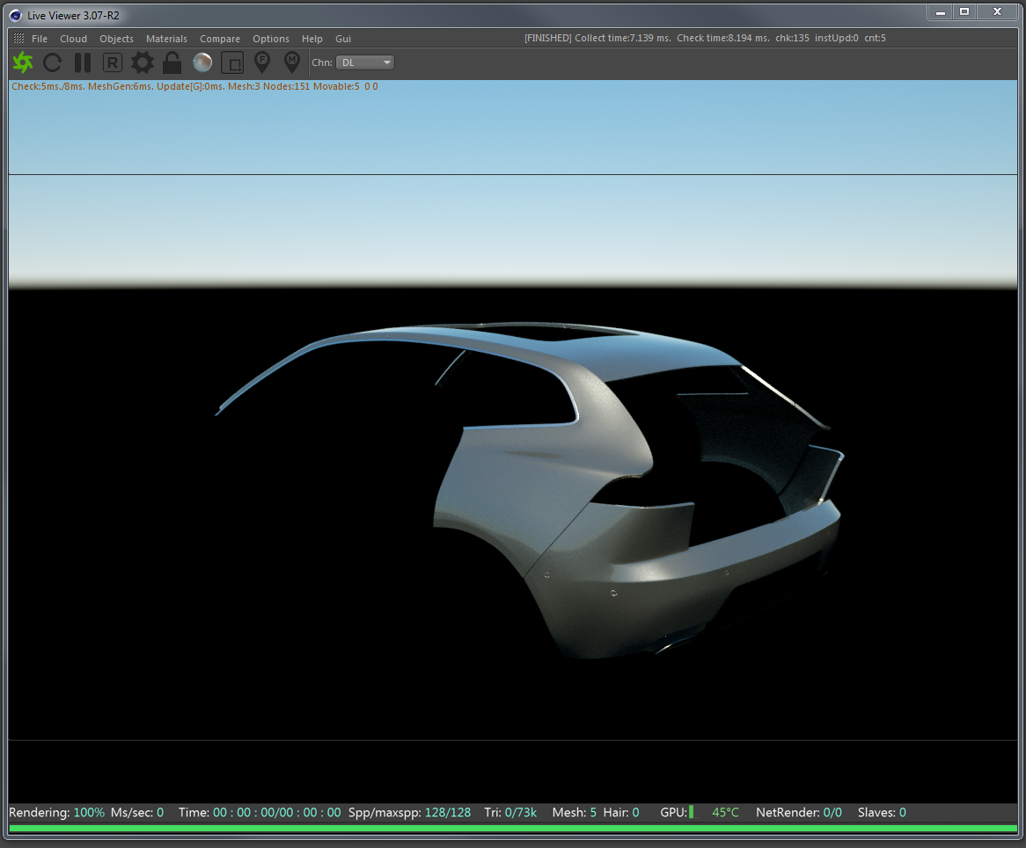Open render settings gear icon
1026x848 pixels.
coord(143,62)
